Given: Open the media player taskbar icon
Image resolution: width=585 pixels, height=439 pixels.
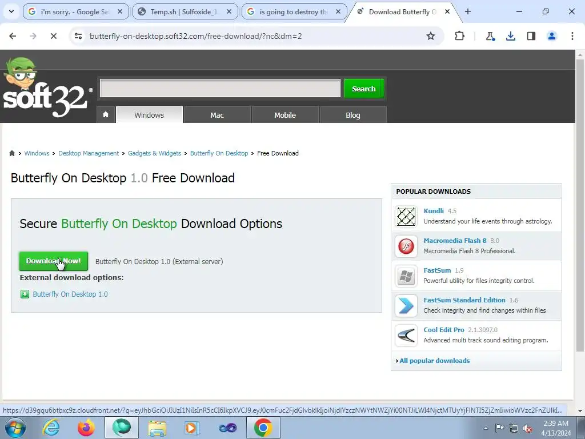Looking at the screenshot, I should (x=192, y=428).
